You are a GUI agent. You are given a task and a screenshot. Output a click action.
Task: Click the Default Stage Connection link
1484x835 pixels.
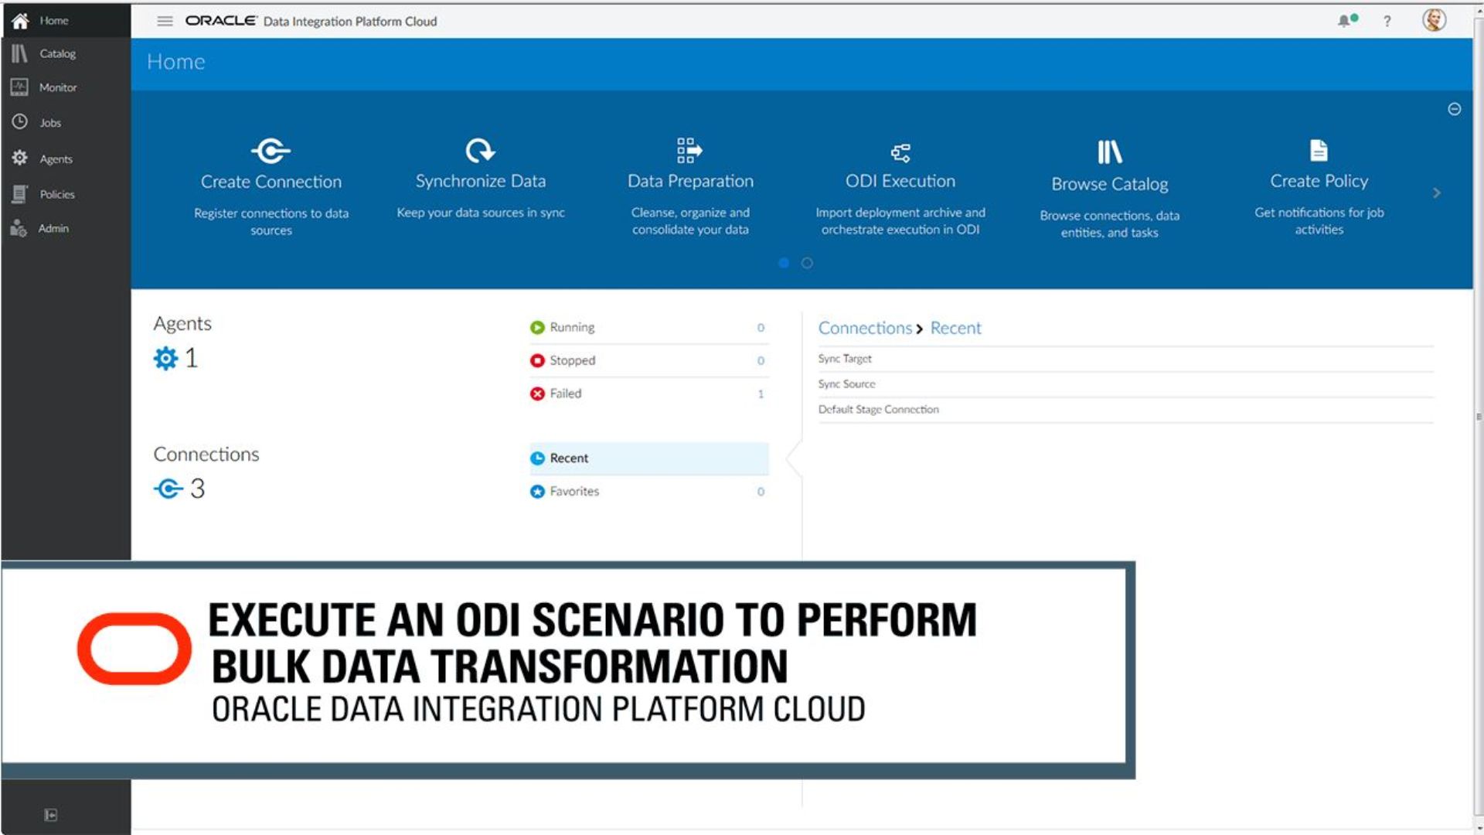[x=878, y=410]
